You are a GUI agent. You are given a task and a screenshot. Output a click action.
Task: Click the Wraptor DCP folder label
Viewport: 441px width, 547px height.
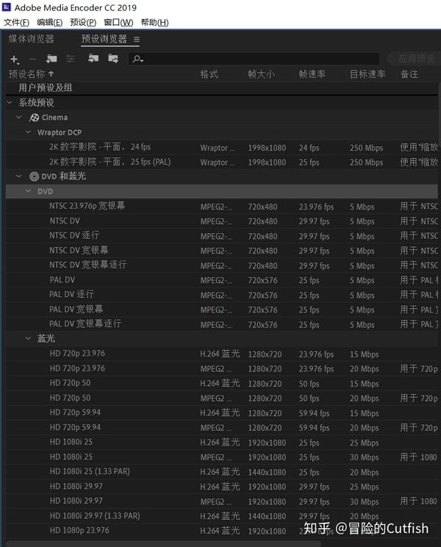tap(60, 132)
